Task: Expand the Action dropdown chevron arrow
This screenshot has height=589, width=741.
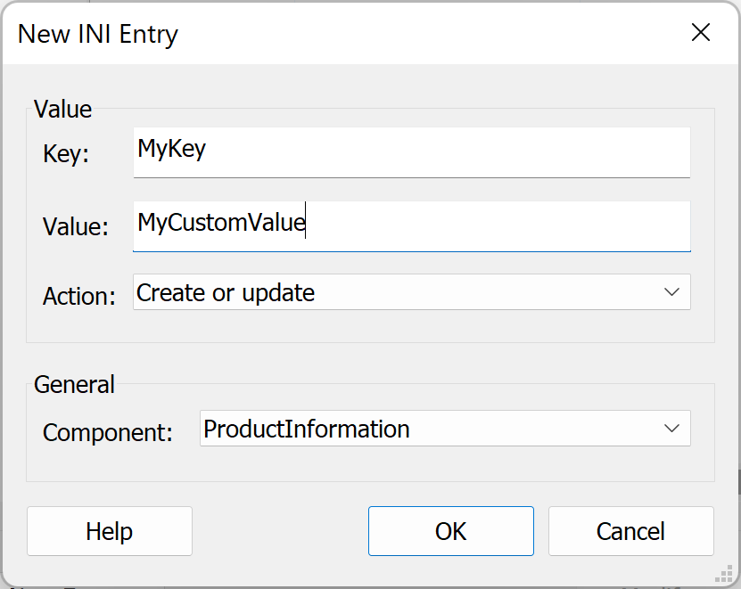Action: click(x=671, y=292)
